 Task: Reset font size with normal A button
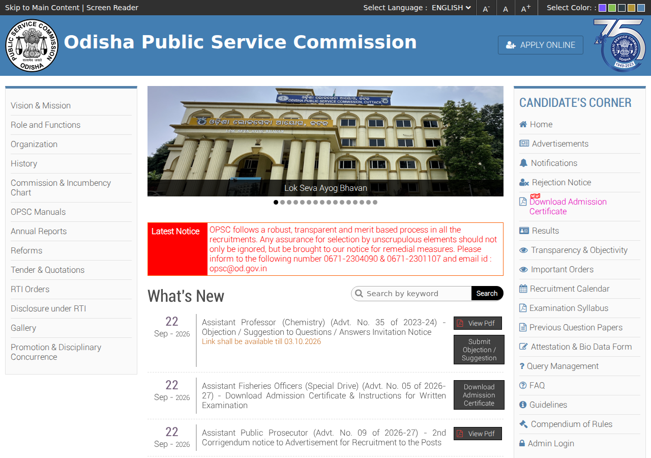506,8
